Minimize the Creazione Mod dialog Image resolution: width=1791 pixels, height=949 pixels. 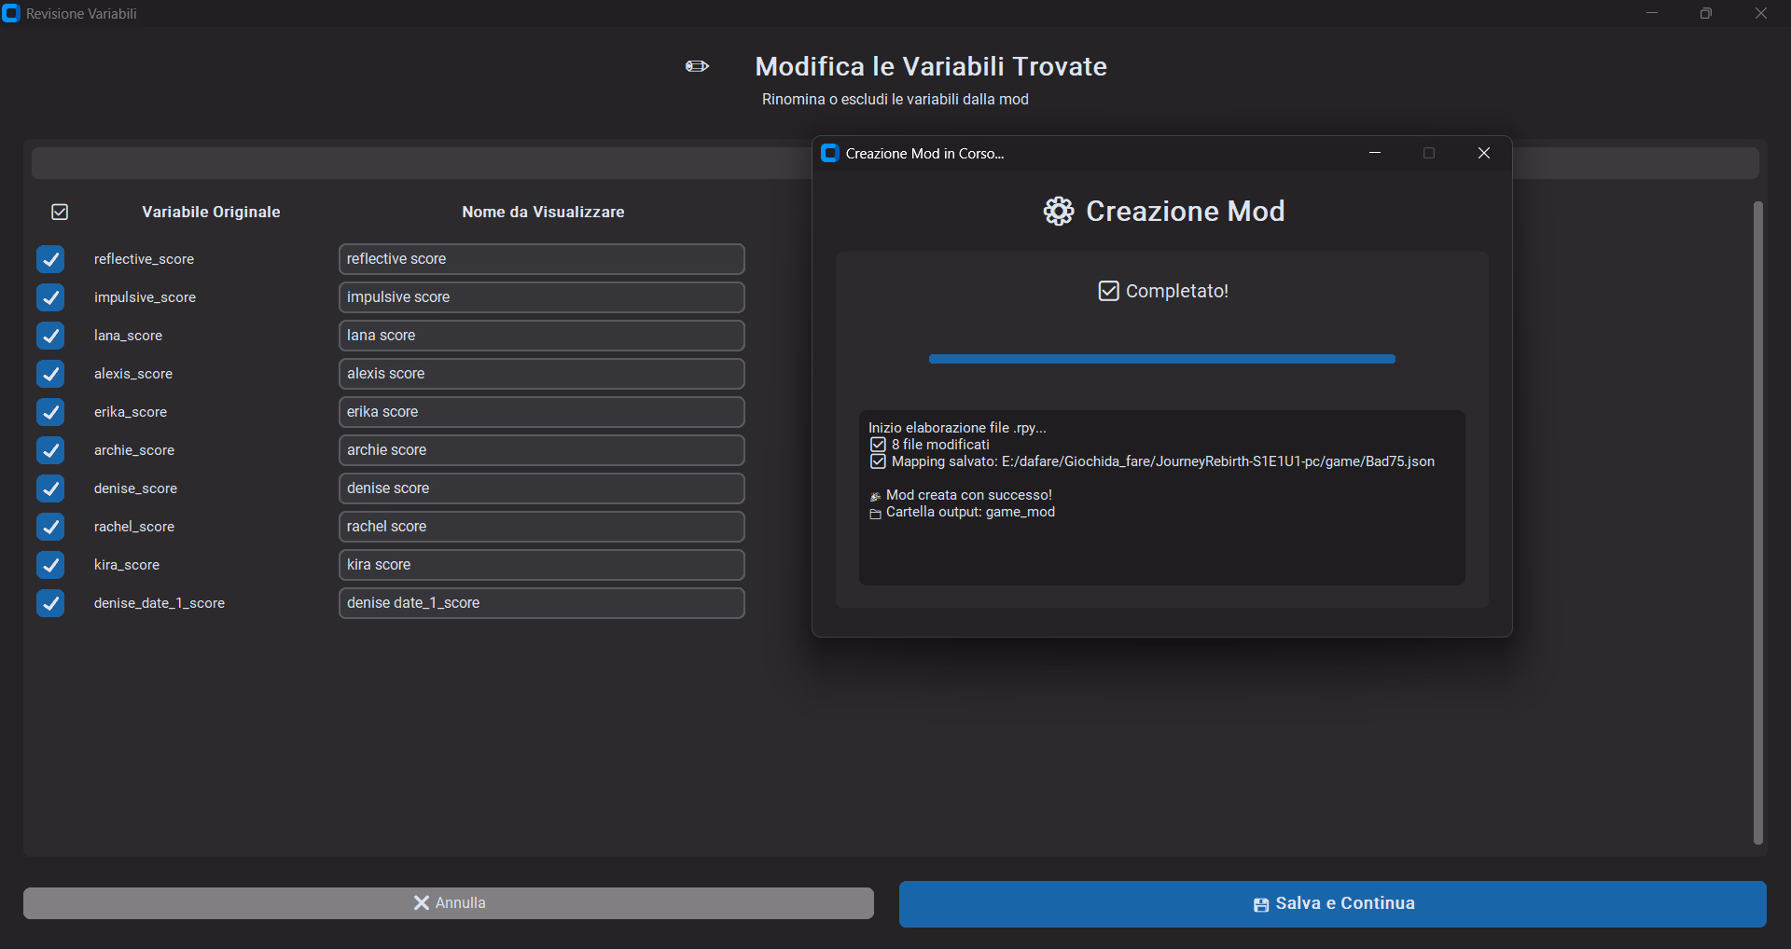(1374, 154)
